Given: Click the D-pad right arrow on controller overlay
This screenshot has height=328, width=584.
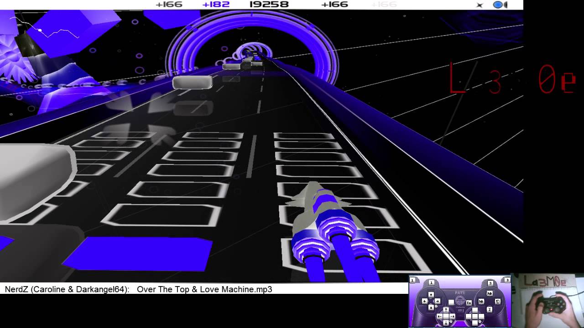Looking at the screenshot, I should click(x=438, y=301).
